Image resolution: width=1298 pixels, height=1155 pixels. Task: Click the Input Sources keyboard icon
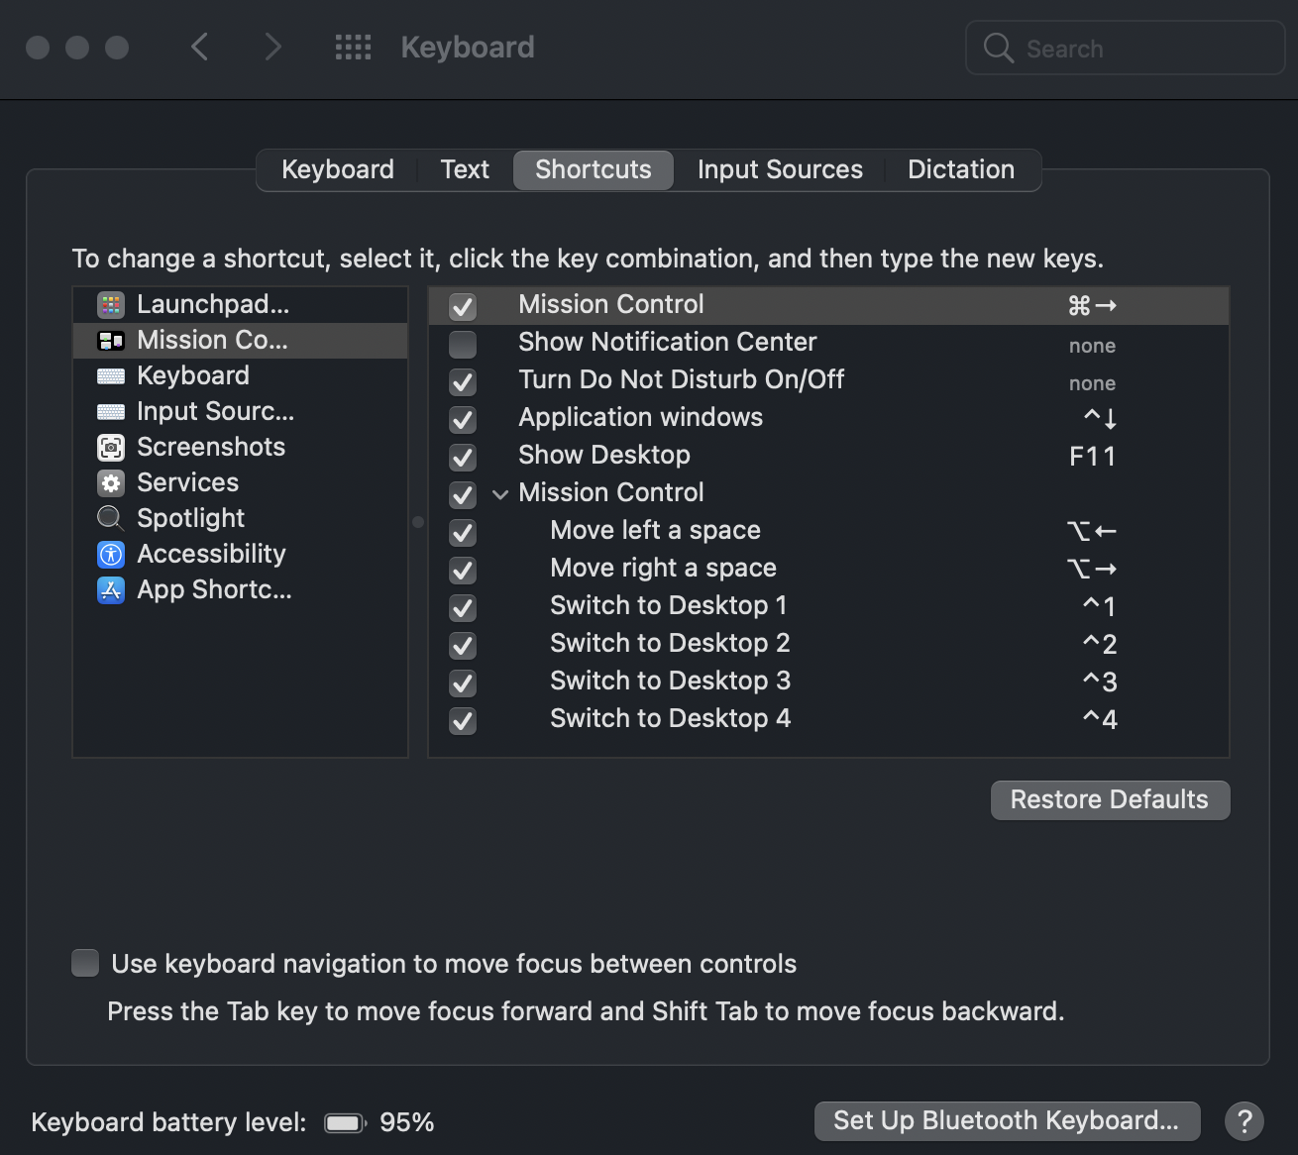coord(111,412)
